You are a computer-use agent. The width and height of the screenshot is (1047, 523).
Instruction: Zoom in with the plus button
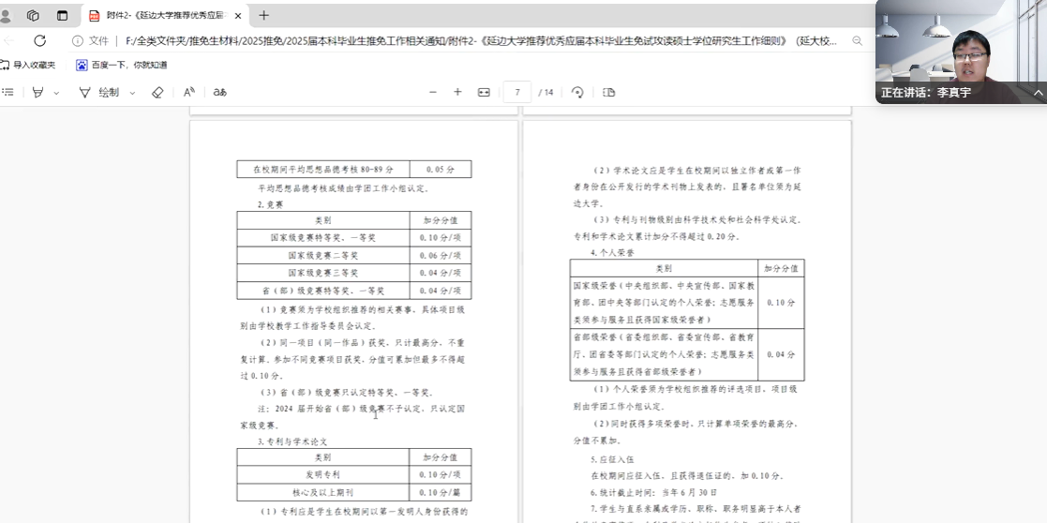click(457, 92)
